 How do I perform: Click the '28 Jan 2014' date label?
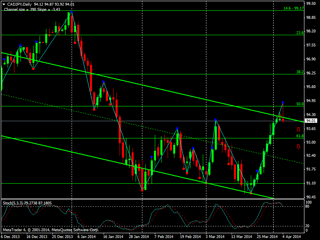coord(139,236)
